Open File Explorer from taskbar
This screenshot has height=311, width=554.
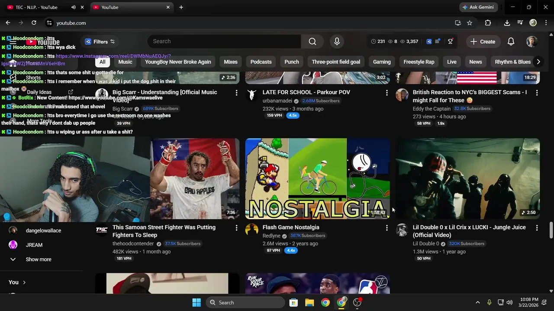click(x=309, y=302)
